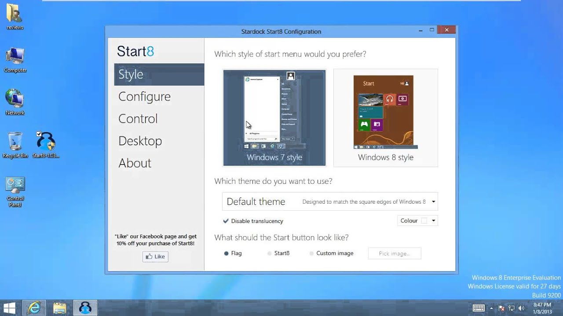Switch to Start8 app in taskbar

85,308
